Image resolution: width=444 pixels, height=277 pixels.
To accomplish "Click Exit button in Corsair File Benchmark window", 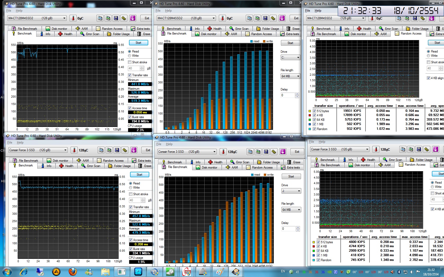I will point(297,152).
